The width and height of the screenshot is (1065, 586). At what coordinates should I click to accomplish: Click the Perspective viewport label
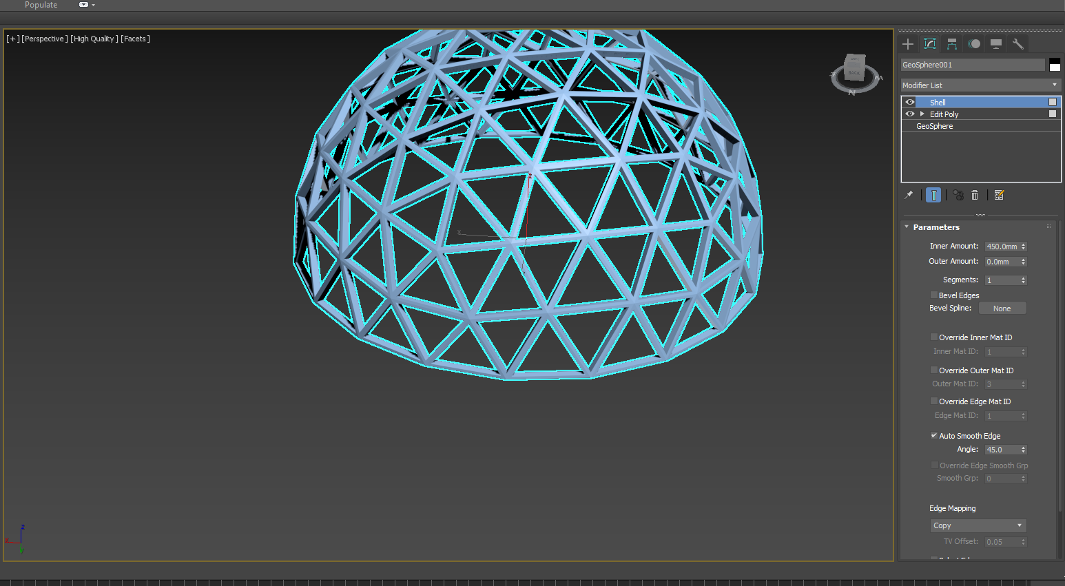[x=43, y=39]
